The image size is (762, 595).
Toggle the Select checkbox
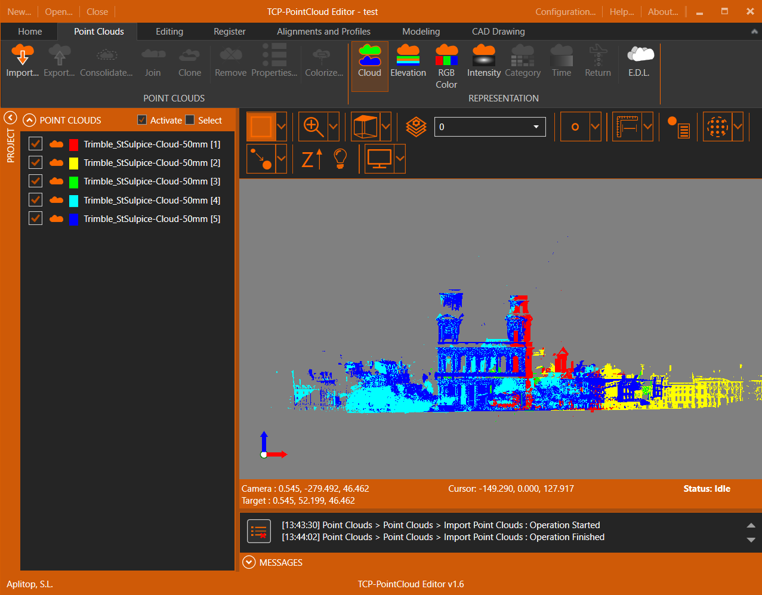coord(190,120)
